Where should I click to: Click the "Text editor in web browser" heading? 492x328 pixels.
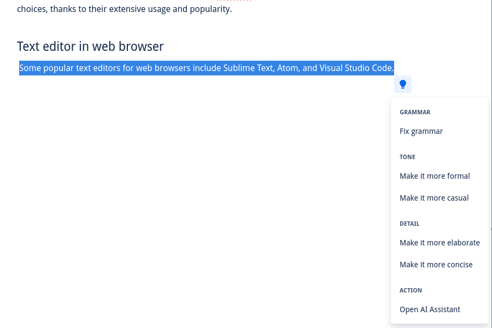pyautogui.click(x=90, y=46)
